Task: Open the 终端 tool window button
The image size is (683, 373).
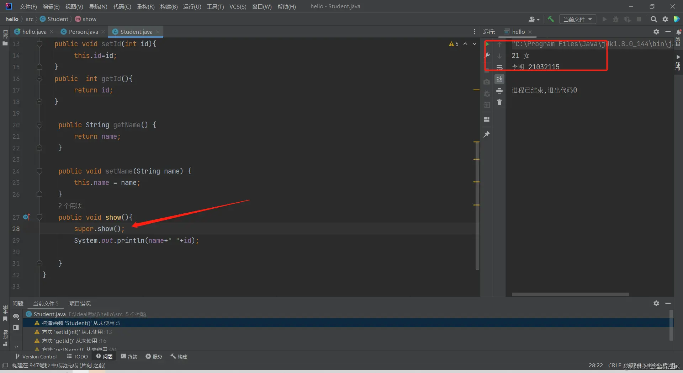Action: [x=129, y=356]
